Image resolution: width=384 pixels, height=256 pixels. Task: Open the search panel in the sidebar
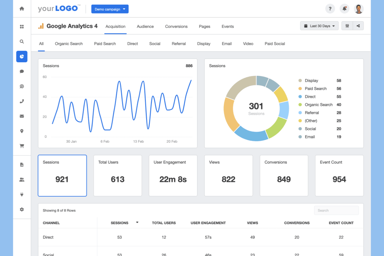[22, 41]
